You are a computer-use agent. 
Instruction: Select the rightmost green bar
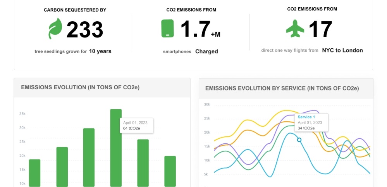click(170, 171)
